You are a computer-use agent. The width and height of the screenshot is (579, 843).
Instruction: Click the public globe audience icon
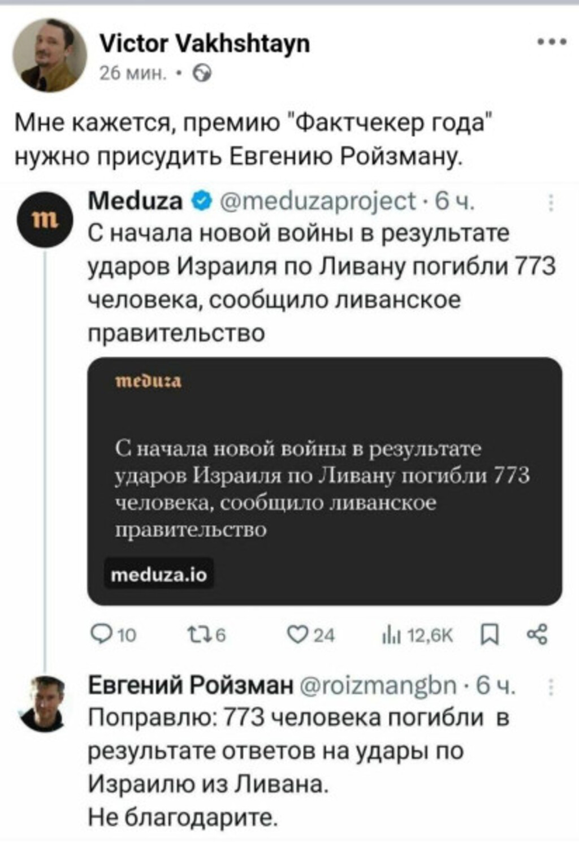click(202, 73)
